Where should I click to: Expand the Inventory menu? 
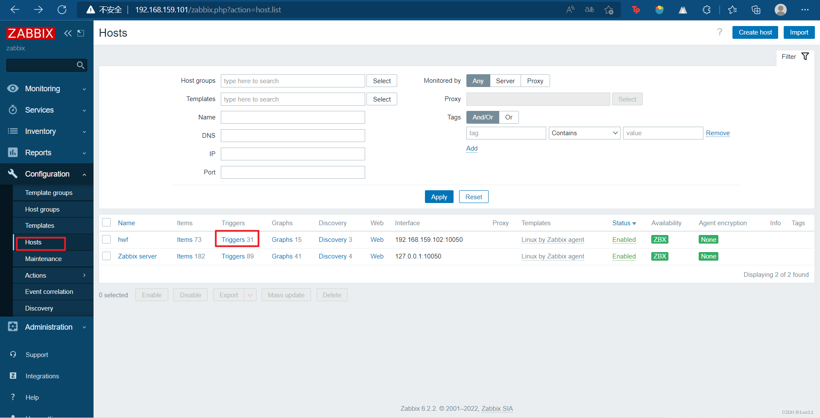[x=47, y=131]
